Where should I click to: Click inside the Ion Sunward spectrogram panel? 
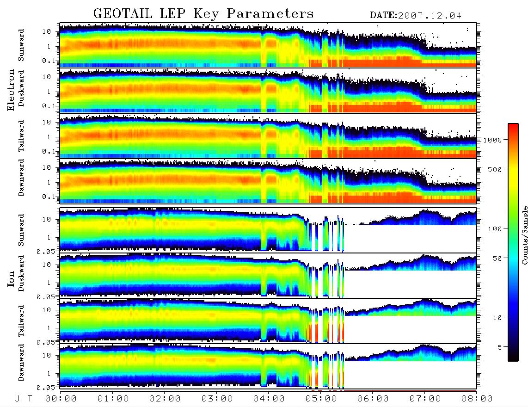(268, 230)
